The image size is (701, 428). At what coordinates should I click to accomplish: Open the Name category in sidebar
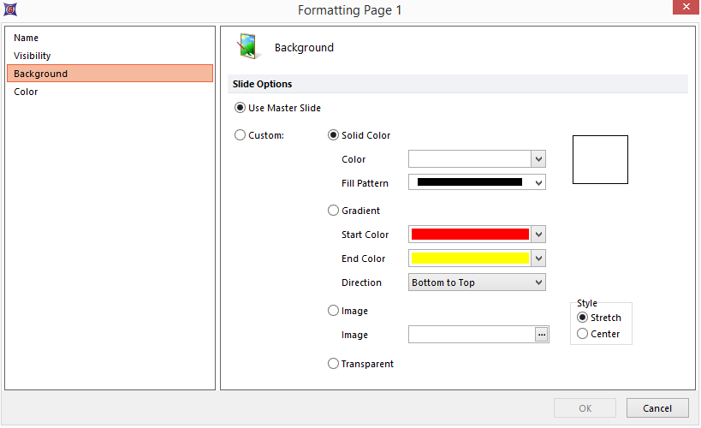click(27, 38)
